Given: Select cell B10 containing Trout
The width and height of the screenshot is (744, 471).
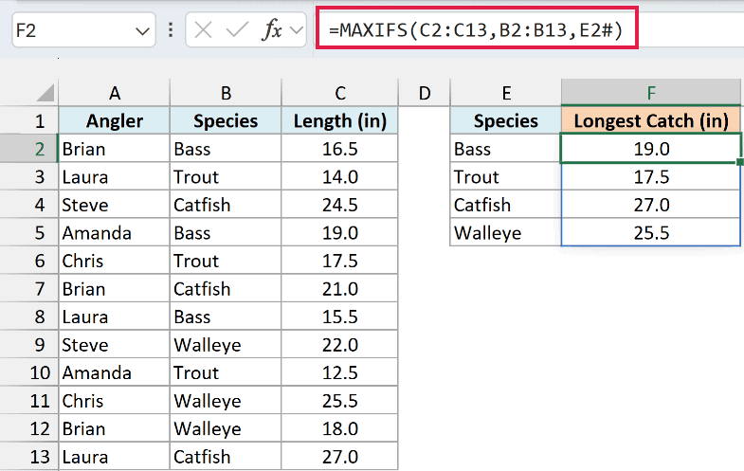Looking at the screenshot, I should [226, 372].
